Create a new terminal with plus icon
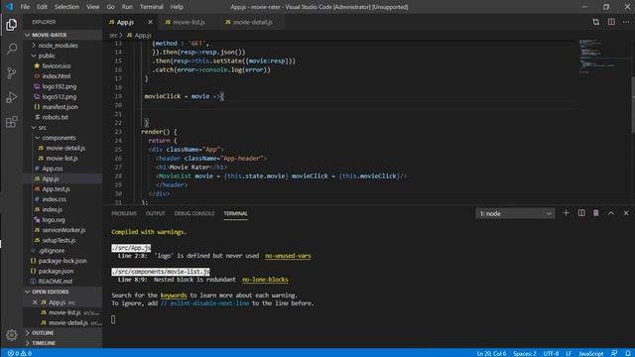The image size is (635, 357). [x=567, y=213]
